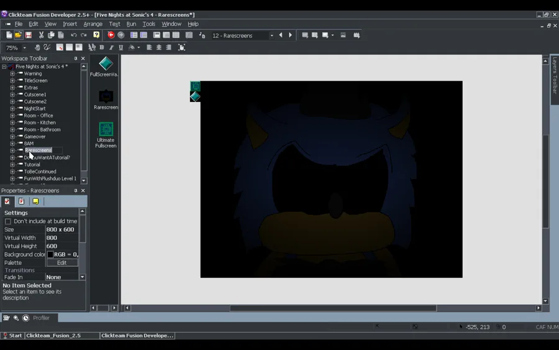The height and width of the screenshot is (350, 559).
Task: Open the Arrange menu
Action: coord(93,24)
